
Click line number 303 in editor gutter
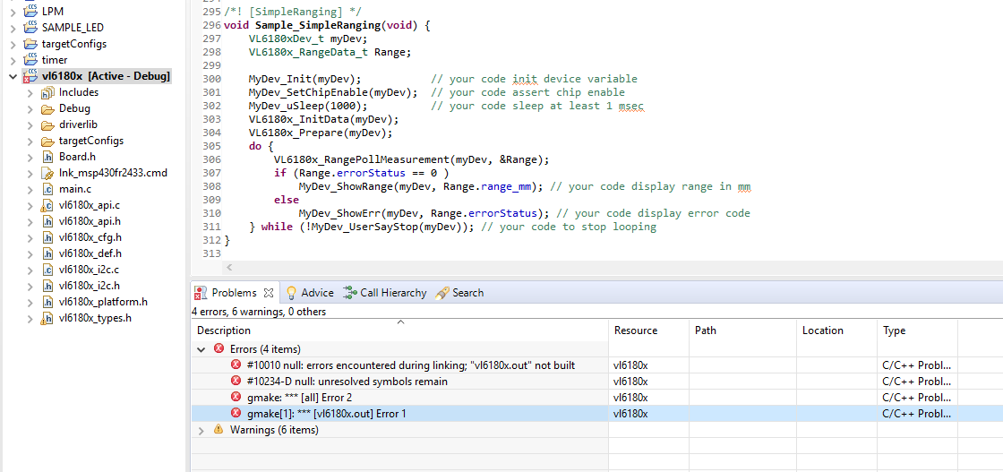pos(210,120)
